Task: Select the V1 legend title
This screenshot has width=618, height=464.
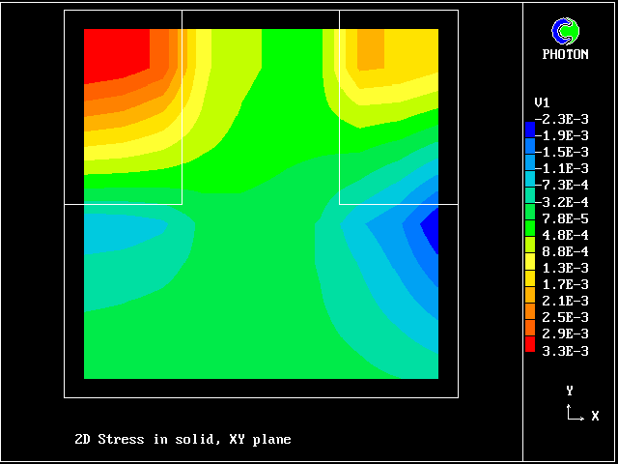Action: tap(542, 102)
